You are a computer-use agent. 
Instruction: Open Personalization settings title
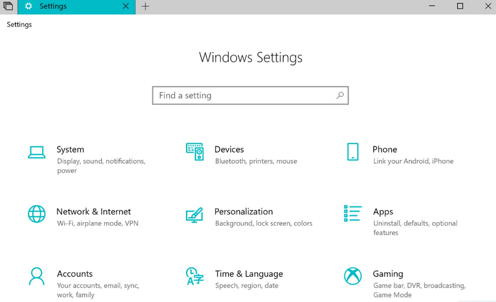[244, 211]
